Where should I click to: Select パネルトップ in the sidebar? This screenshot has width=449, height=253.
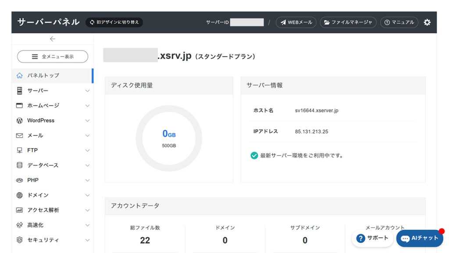tap(43, 75)
